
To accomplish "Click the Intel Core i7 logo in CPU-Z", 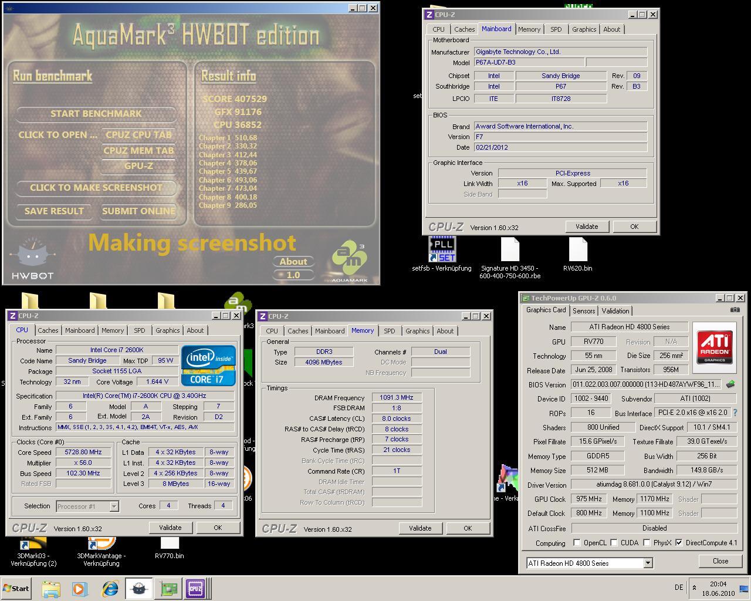I will pos(208,365).
